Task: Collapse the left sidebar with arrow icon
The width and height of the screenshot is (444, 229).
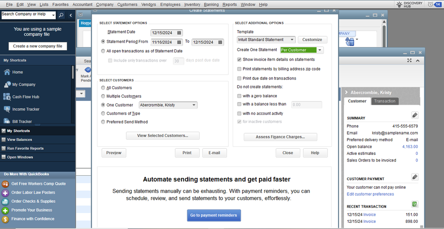Action: coord(71,15)
